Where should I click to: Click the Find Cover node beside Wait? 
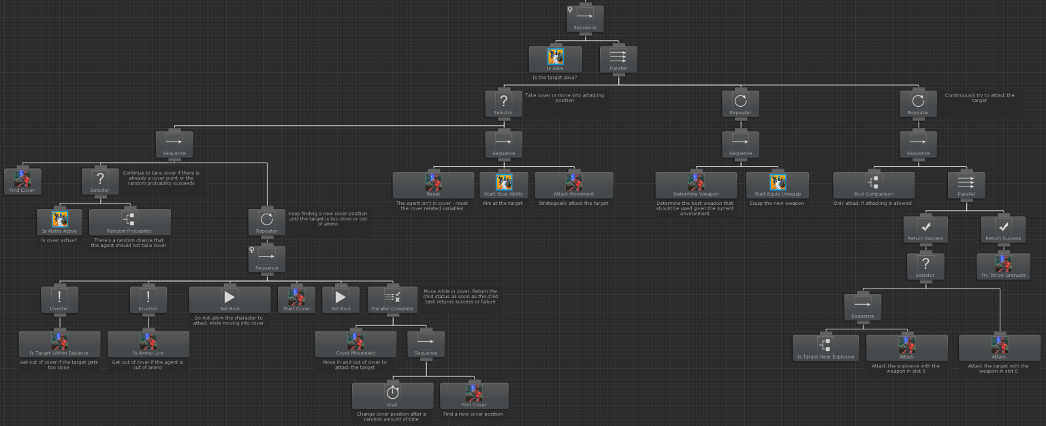474,395
